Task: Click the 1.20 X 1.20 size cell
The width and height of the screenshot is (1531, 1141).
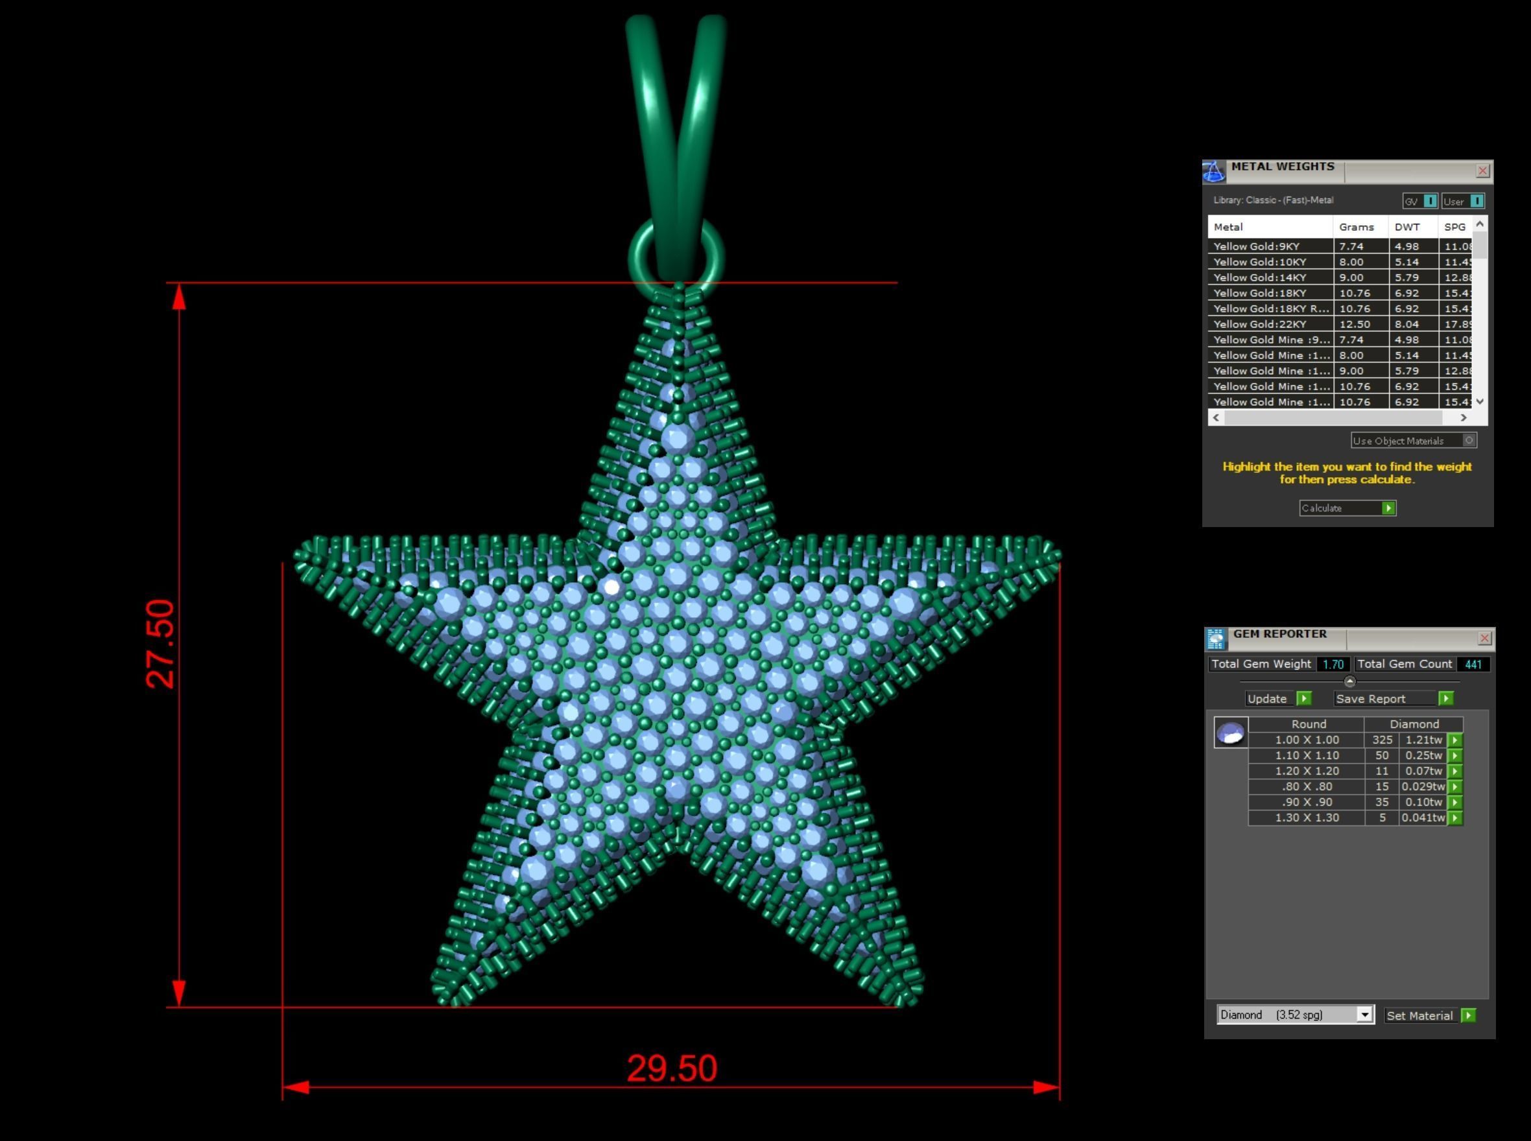Action: point(1307,771)
